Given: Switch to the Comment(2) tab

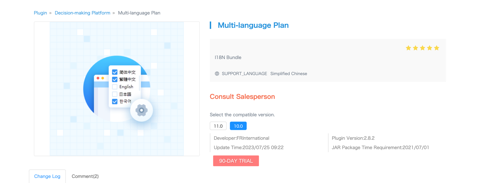Looking at the screenshot, I should (x=85, y=176).
